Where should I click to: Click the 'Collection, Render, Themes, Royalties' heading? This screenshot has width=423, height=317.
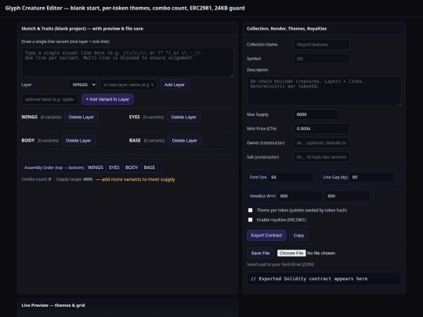[x=287, y=29]
